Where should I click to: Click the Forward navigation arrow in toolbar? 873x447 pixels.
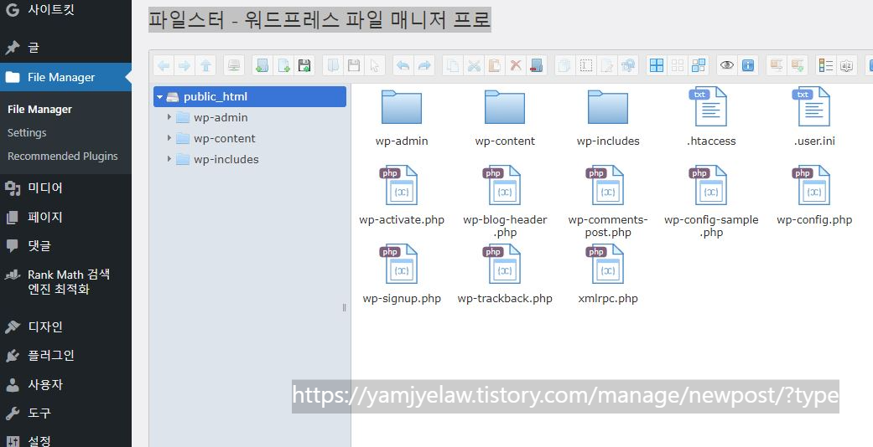click(184, 65)
